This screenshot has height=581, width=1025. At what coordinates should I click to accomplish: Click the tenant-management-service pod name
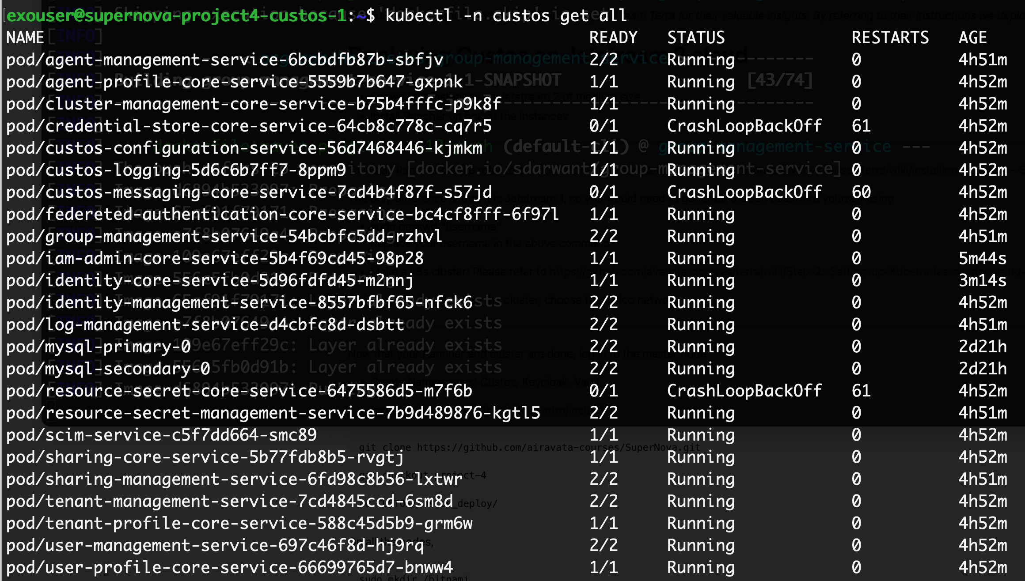229,501
